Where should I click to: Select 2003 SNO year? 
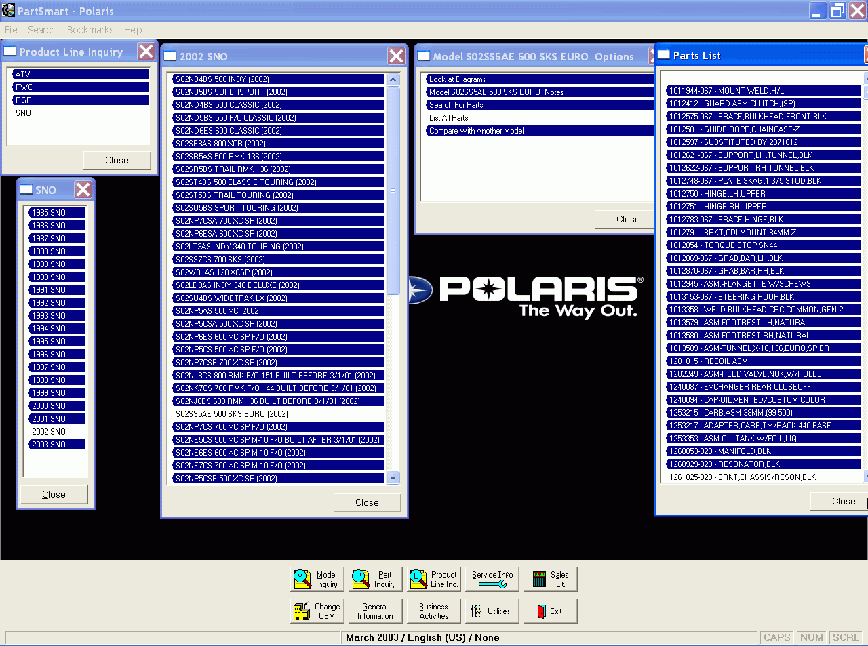click(57, 445)
